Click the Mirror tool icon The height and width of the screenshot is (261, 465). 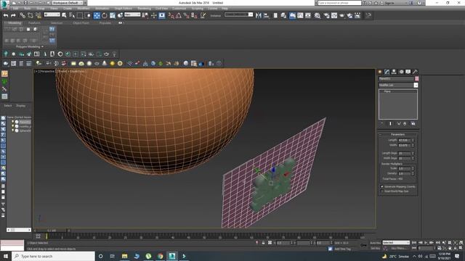point(259,15)
